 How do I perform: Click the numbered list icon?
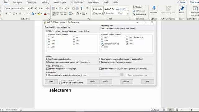click(60, 8)
